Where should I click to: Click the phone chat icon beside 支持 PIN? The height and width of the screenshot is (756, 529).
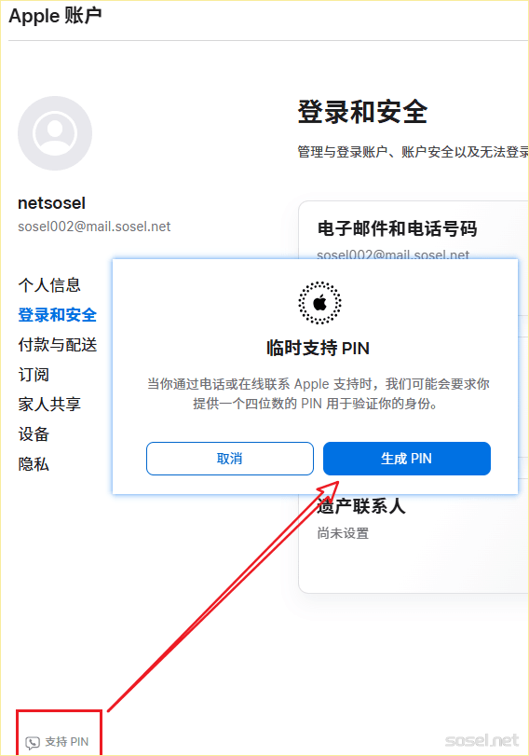(33, 743)
